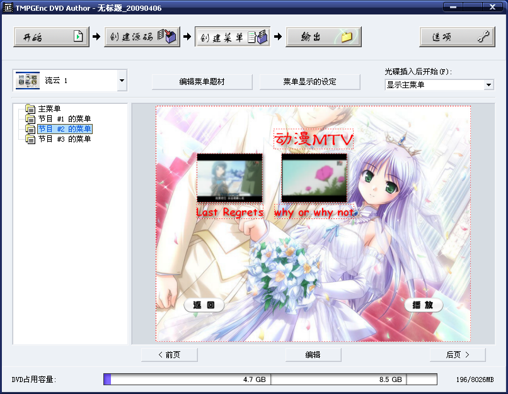The height and width of the screenshot is (394, 508).
Task: Click the icon beside 节目 #3 的菜单
Action: coord(30,138)
